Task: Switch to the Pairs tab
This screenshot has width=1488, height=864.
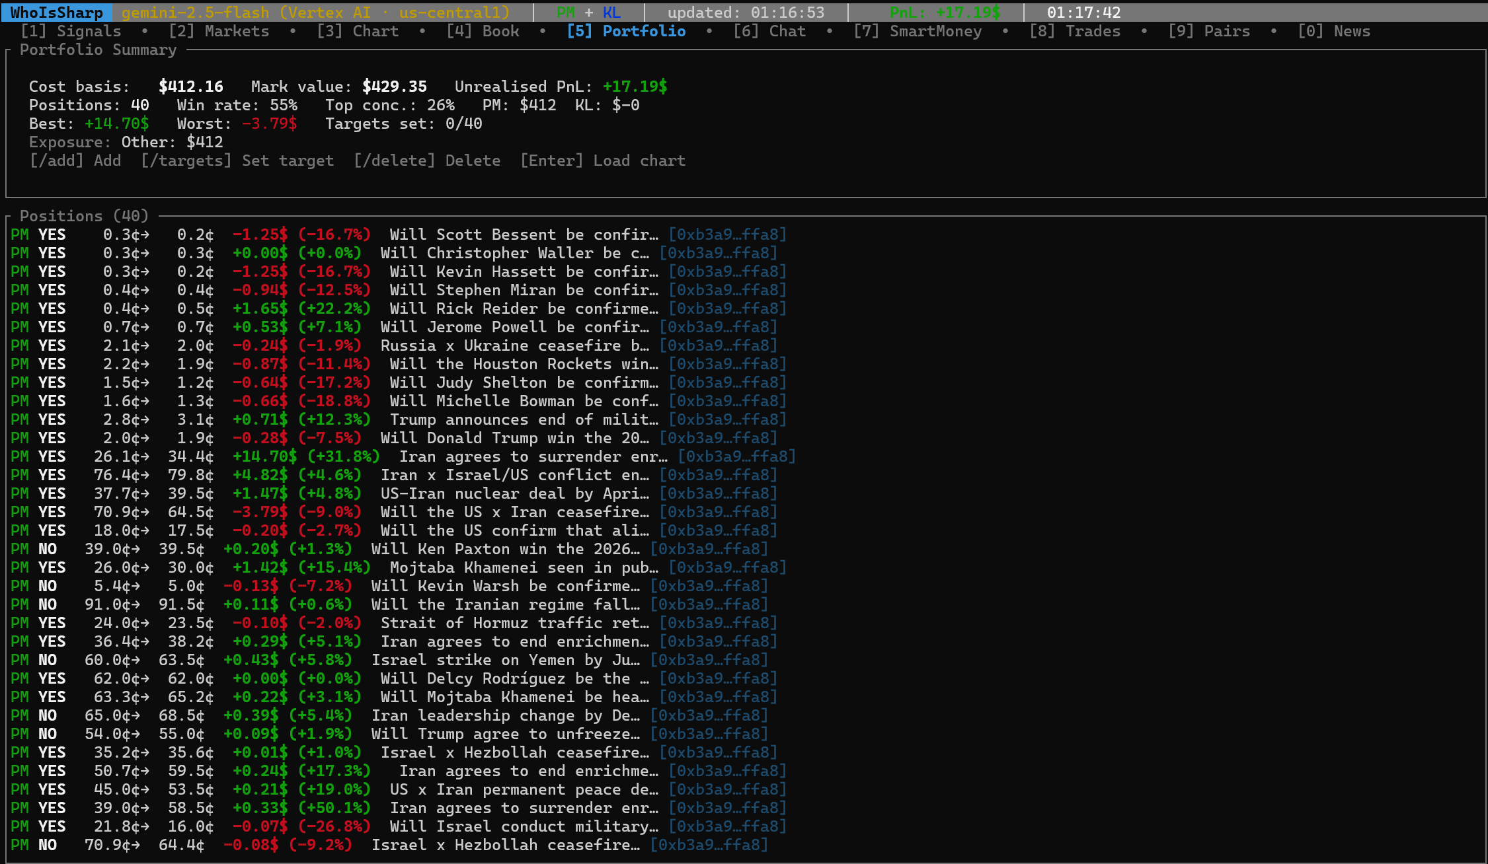Action: pos(1209,31)
